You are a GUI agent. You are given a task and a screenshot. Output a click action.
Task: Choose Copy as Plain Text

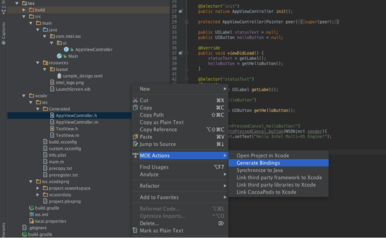[180, 122]
